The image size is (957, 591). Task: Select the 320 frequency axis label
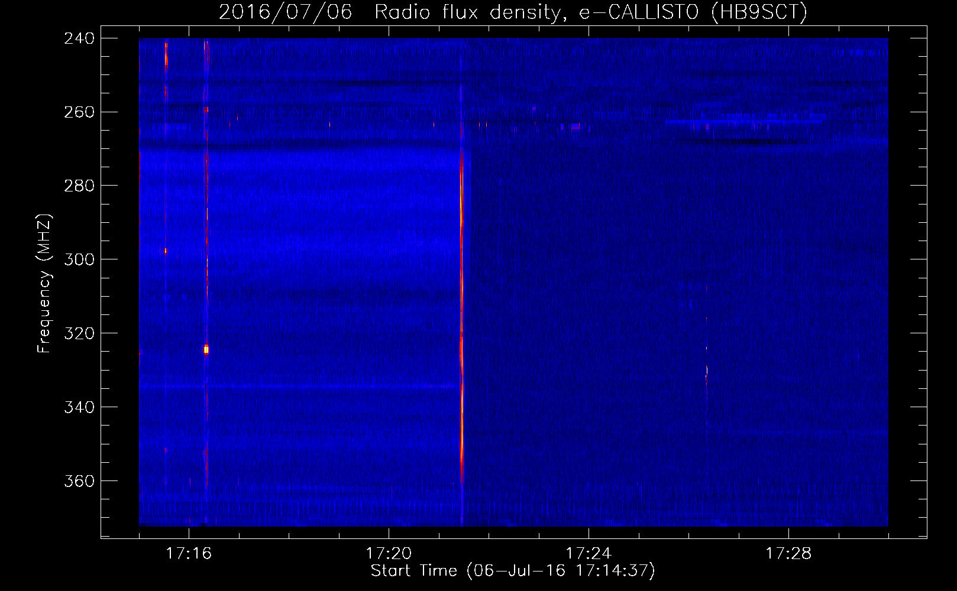(x=79, y=334)
